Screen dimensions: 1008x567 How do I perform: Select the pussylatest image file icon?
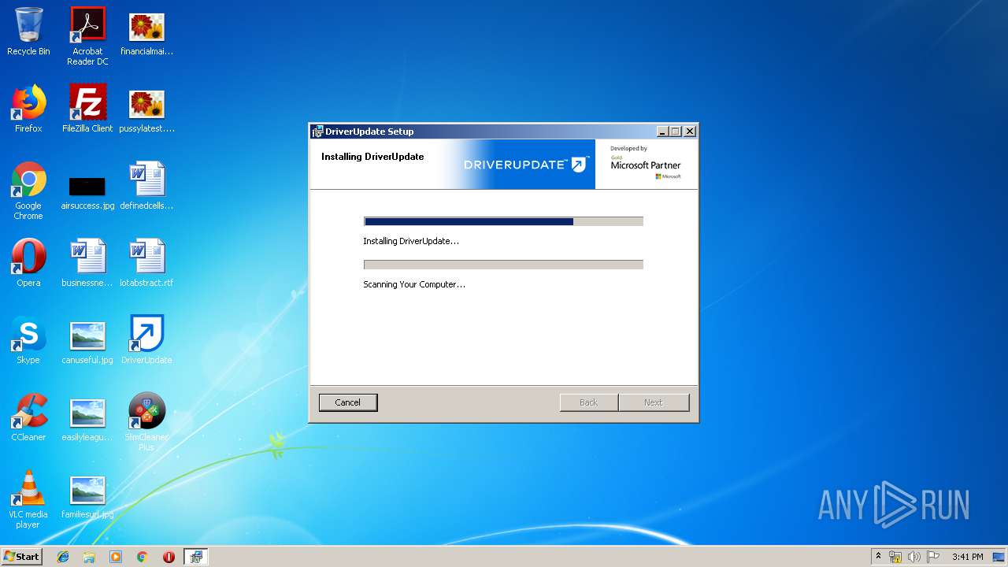(146, 109)
